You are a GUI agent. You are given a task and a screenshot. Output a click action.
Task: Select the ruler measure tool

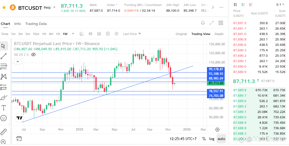point(3,132)
